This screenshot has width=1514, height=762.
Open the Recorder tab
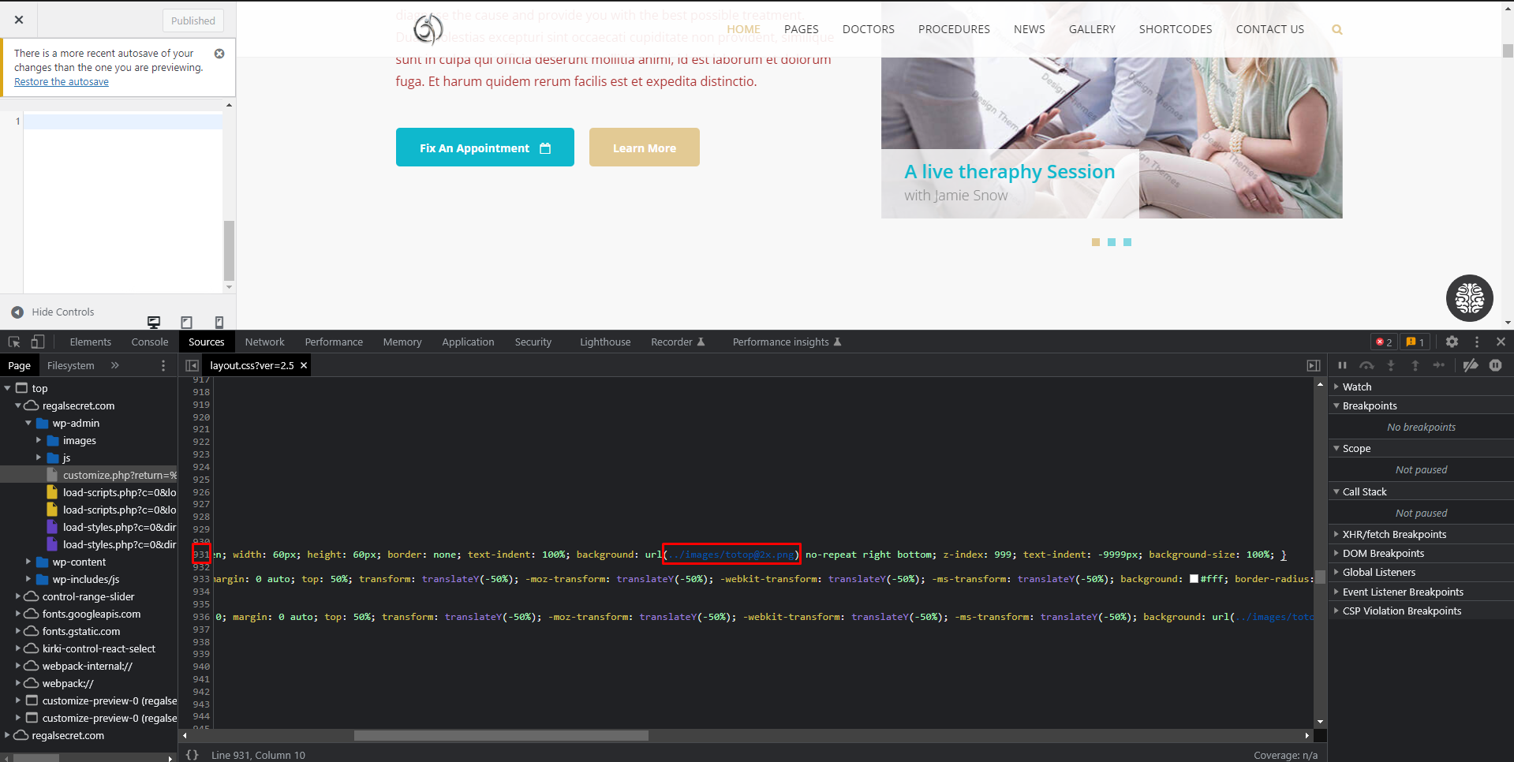tap(678, 342)
